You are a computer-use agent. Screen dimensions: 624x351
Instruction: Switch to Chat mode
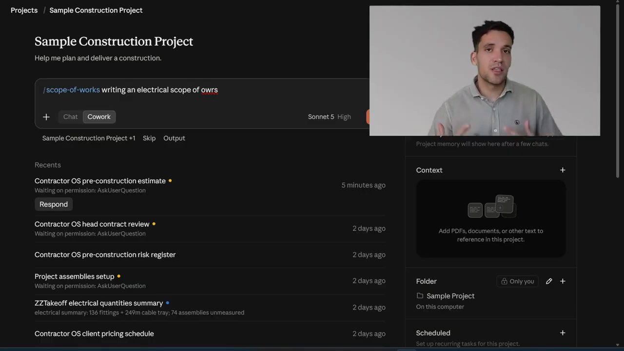(x=70, y=117)
